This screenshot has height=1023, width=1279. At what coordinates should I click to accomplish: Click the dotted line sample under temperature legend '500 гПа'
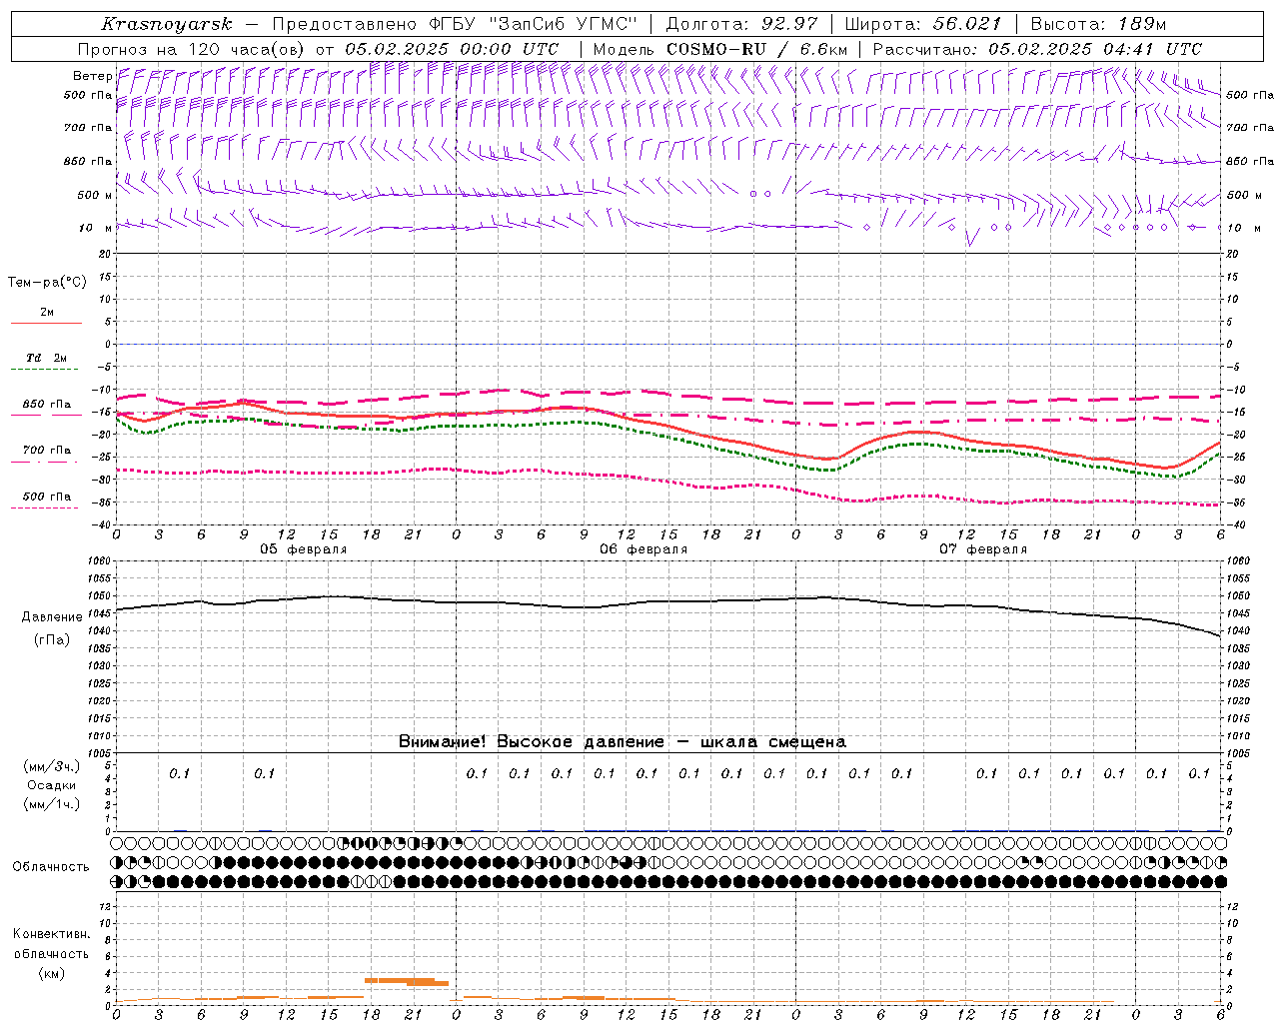(44, 508)
